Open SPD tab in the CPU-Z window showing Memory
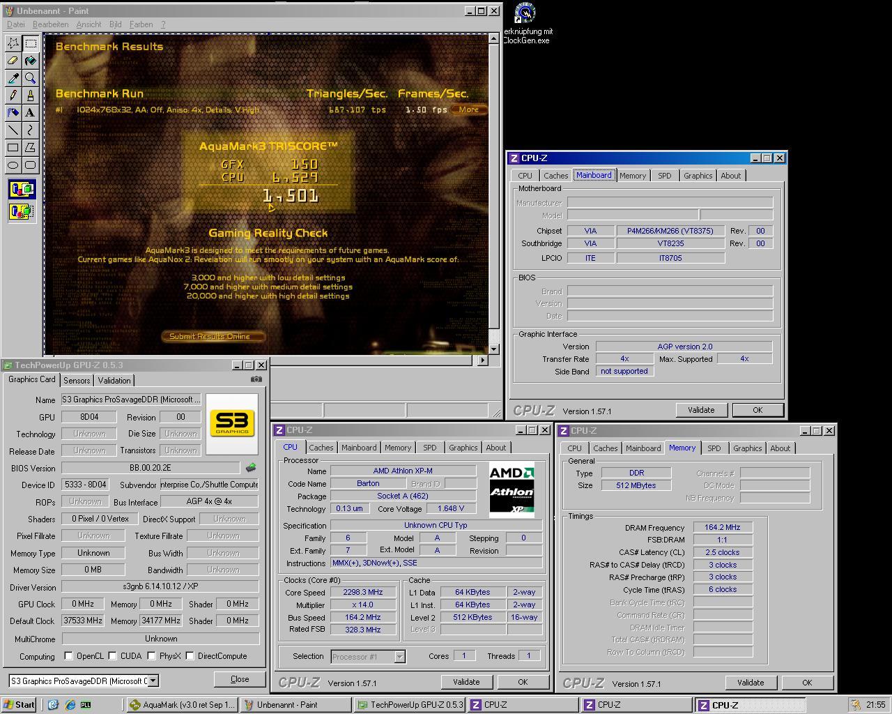 point(714,448)
